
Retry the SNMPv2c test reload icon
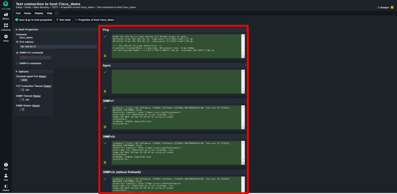click(105, 162)
